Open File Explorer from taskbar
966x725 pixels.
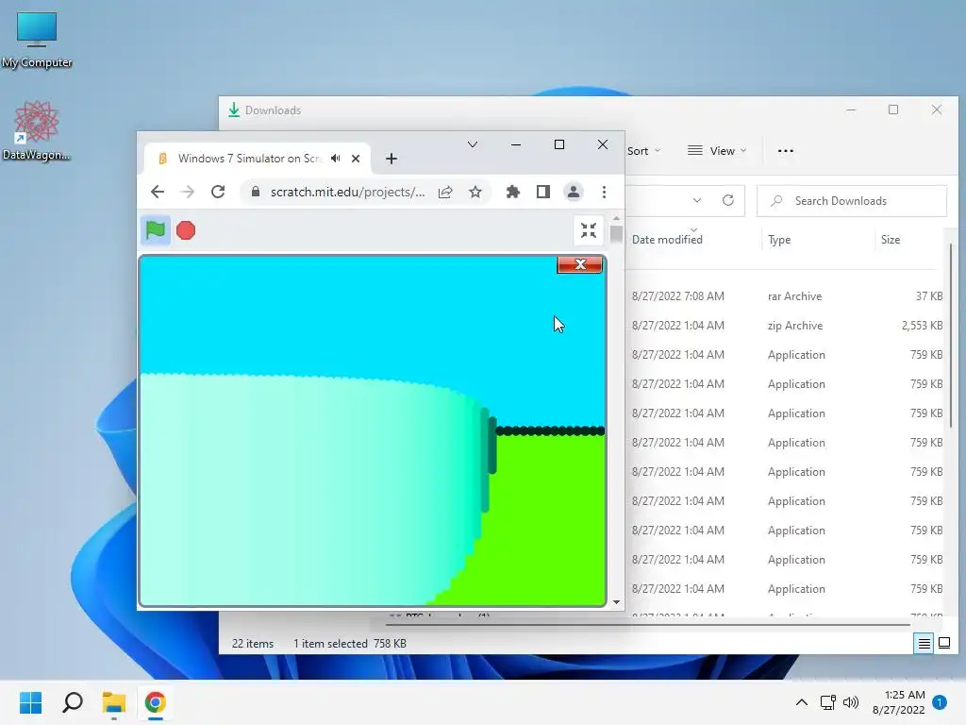114,702
